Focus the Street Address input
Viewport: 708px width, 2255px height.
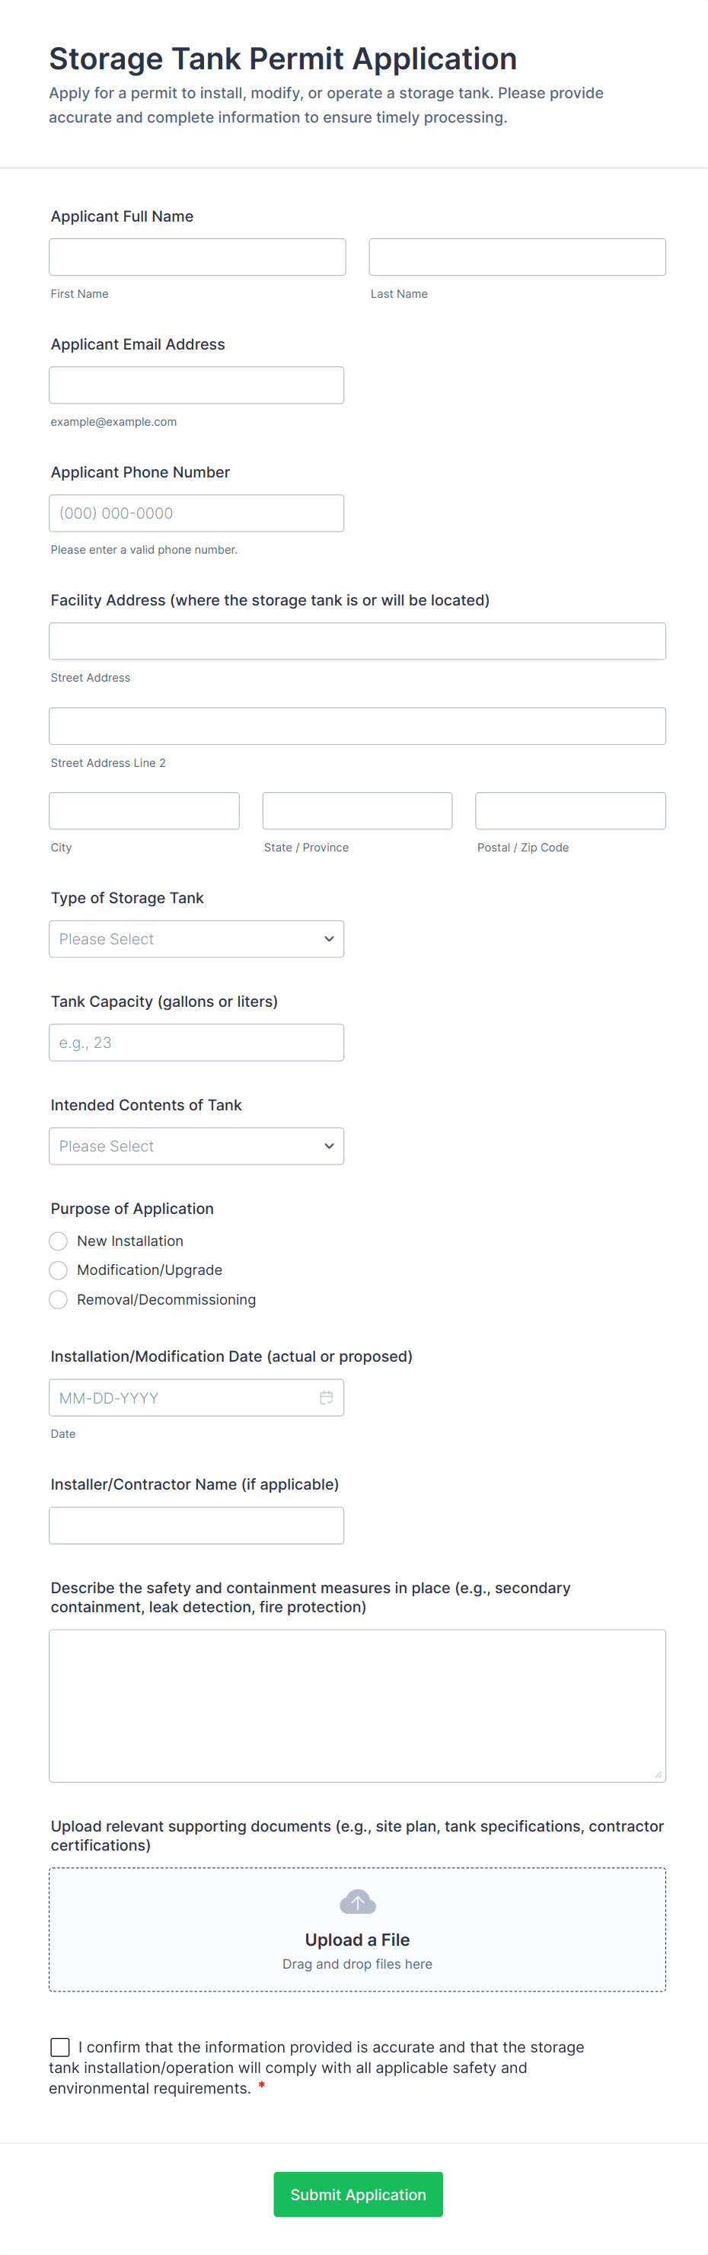357,640
